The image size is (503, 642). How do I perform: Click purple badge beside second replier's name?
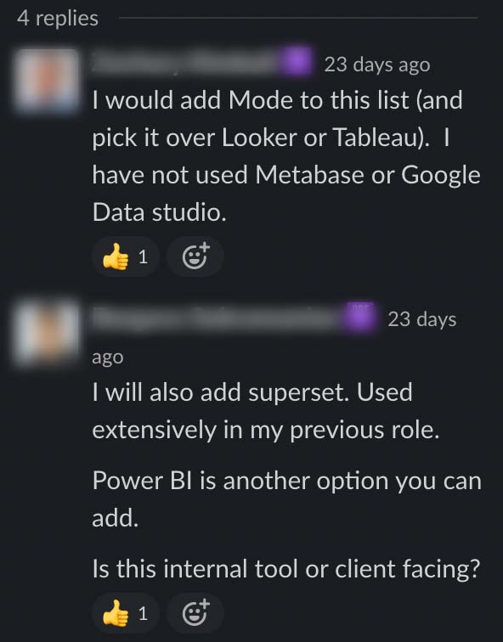click(x=359, y=317)
